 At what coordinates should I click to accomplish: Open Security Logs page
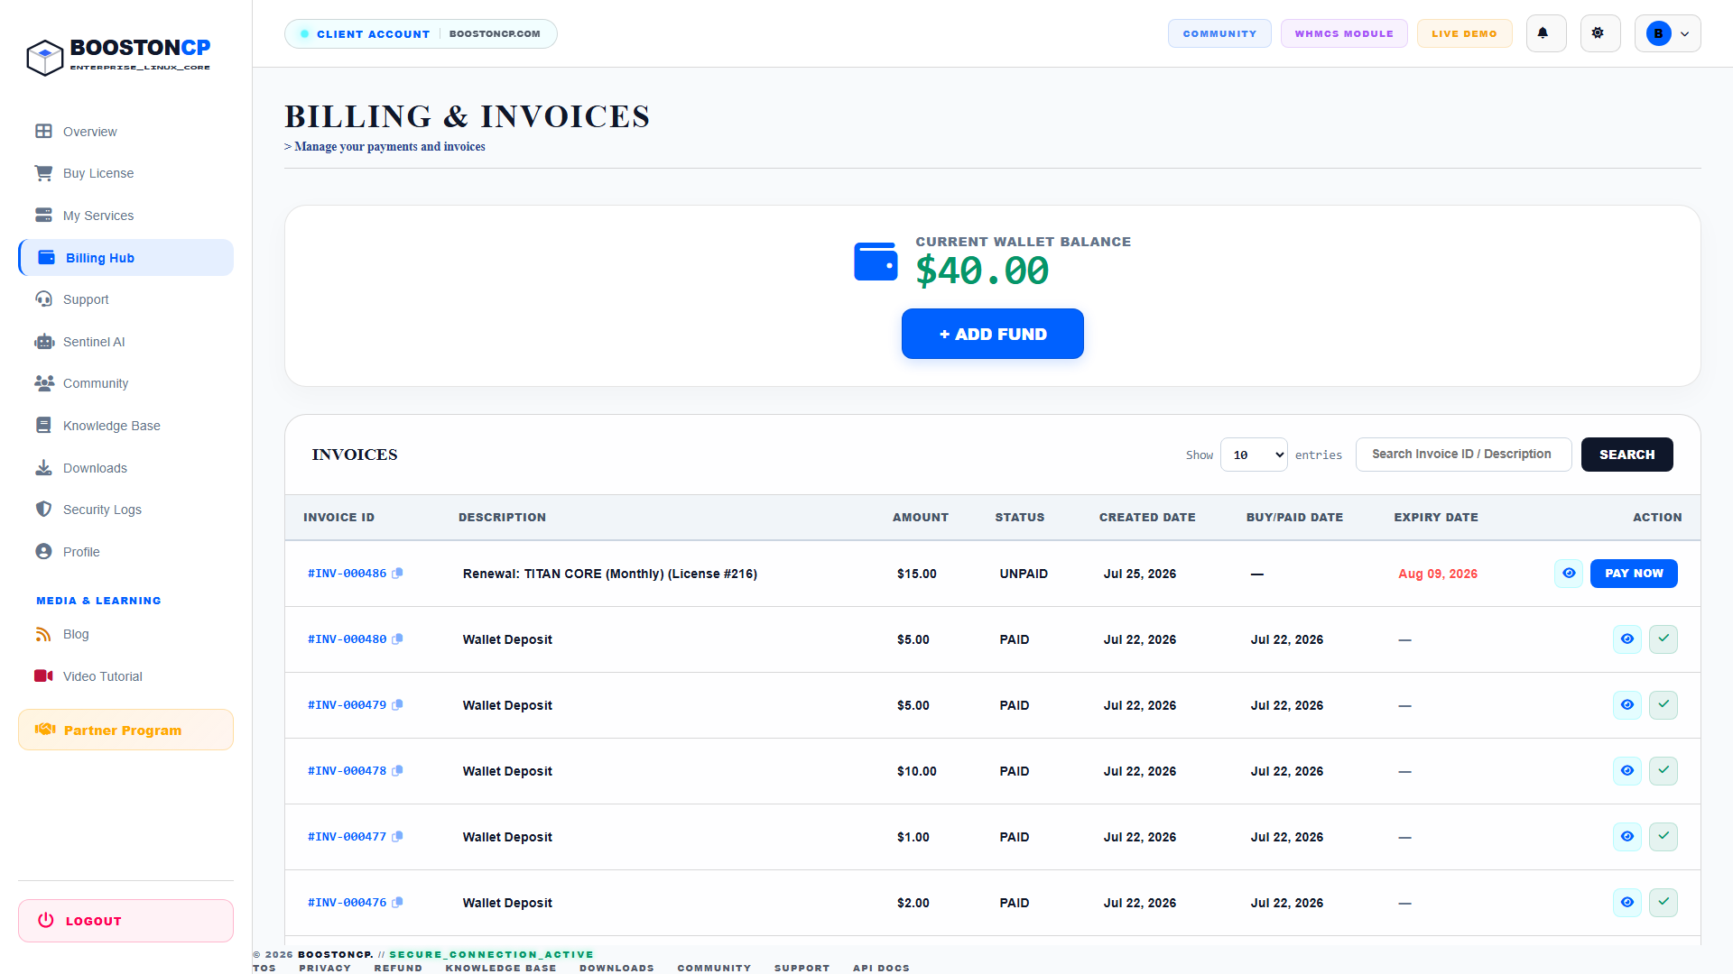(x=125, y=510)
